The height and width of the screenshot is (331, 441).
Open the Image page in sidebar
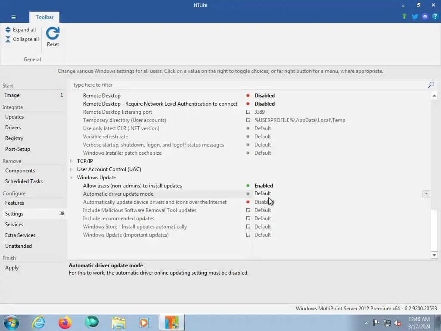point(34,95)
